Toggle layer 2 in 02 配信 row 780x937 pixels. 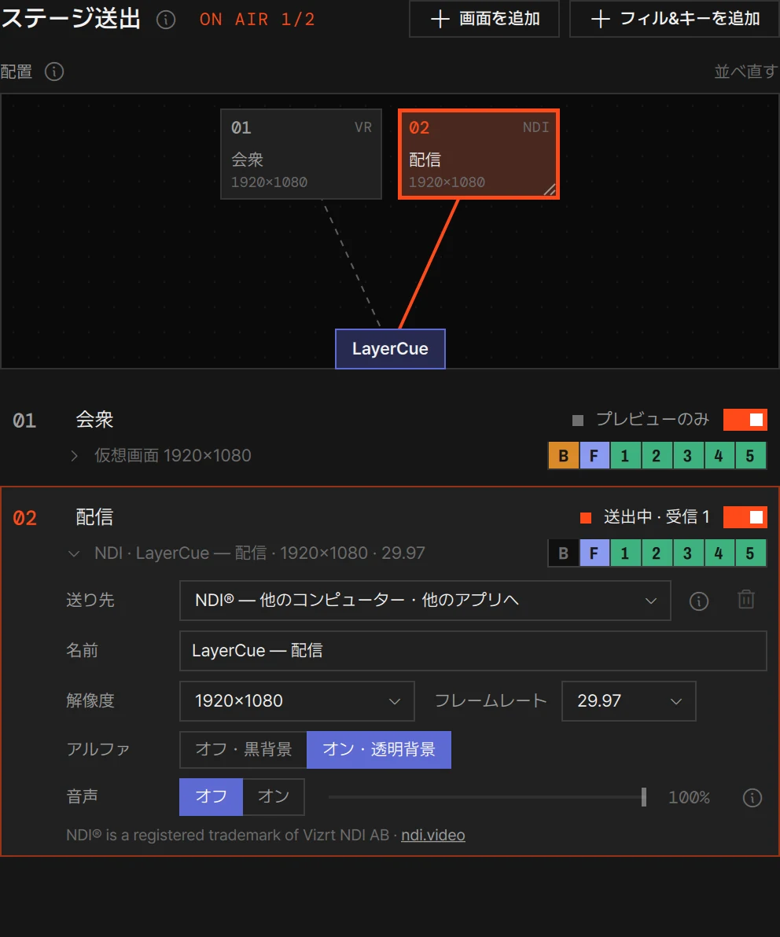(x=657, y=553)
